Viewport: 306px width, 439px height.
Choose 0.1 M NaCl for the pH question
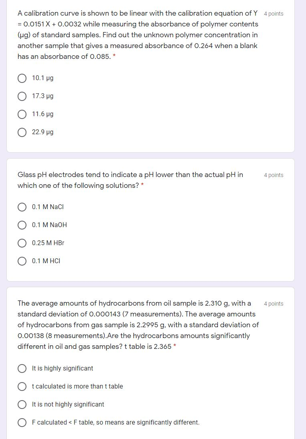(x=22, y=207)
